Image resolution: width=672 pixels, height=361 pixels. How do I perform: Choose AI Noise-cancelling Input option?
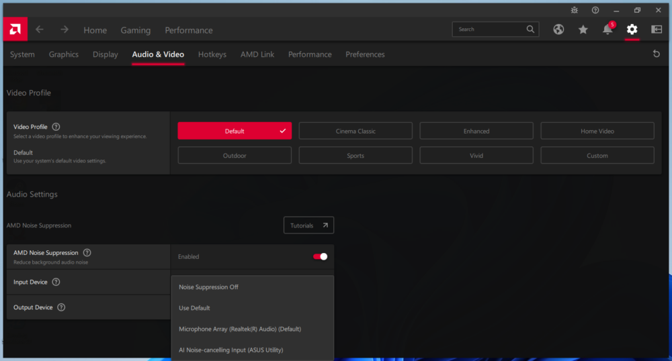tap(231, 350)
